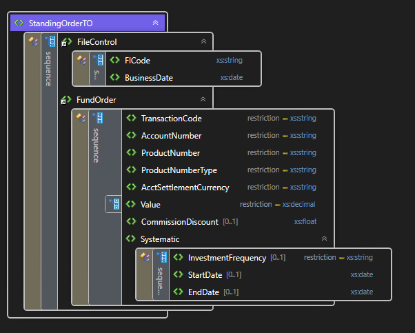Select the EndDate element

click(203, 292)
